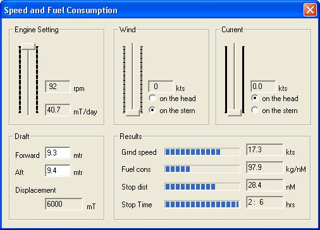Click the Current speed slider thumb
320x230 pixels.
pyautogui.click(x=235, y=112)
